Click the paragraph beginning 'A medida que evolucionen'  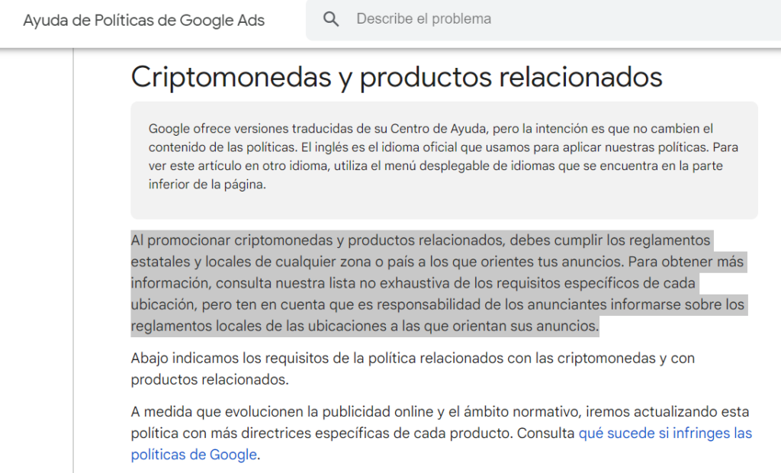coord(442,433)
